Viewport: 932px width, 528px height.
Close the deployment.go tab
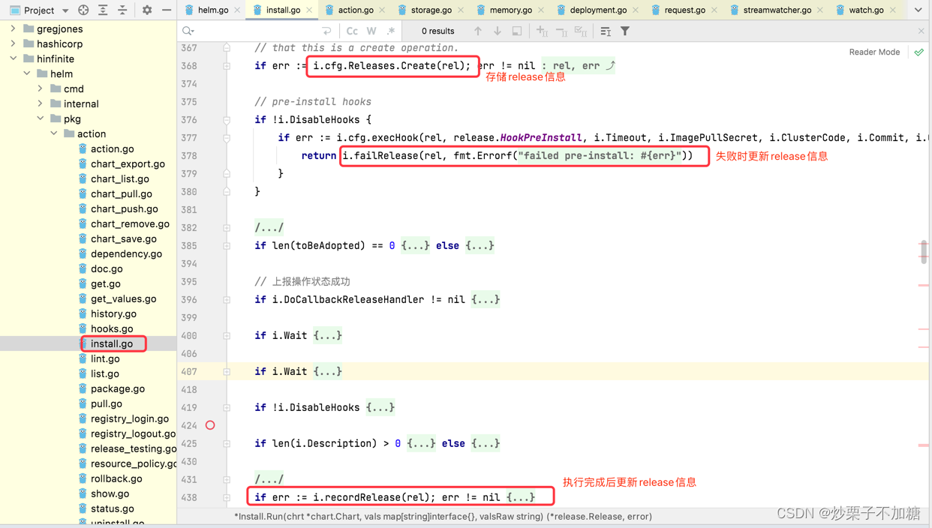pos(636,10)
